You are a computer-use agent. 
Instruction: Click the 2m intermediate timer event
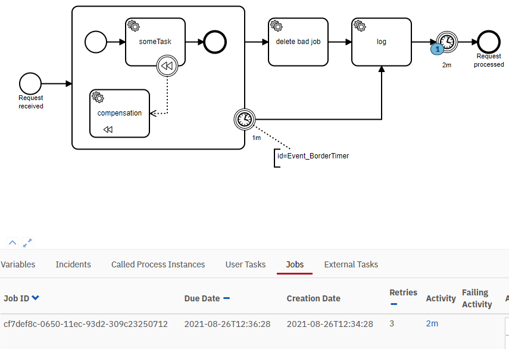pos(447,42)
